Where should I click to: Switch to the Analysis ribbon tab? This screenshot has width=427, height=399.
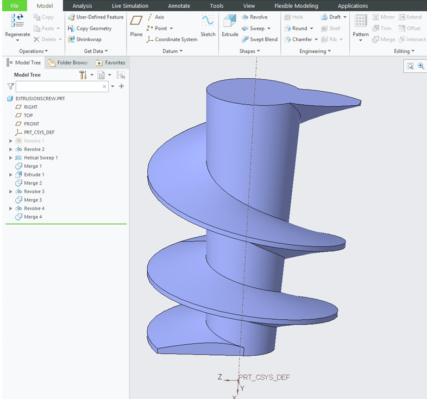click(82, 6)
